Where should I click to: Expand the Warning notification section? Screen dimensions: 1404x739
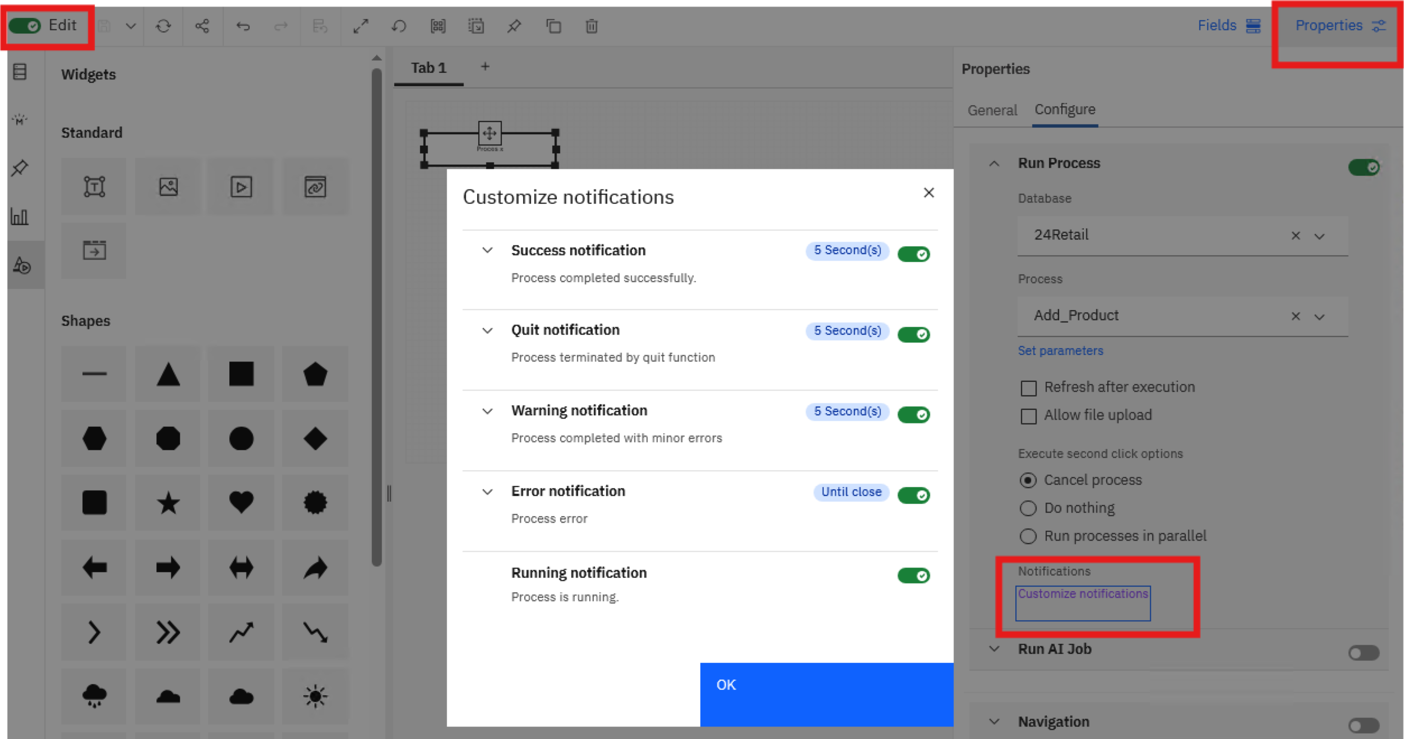point(487,411)
